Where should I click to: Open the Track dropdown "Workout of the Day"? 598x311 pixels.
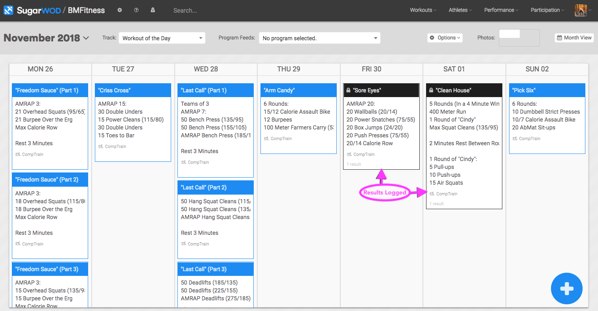click(x=162, y=38)
